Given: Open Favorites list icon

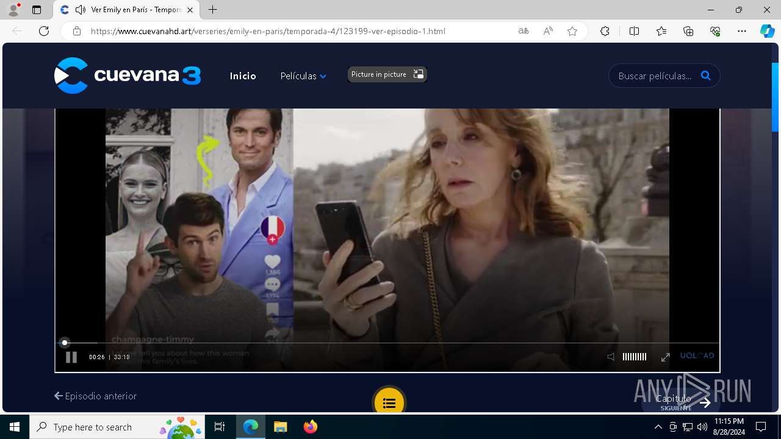Looking at the screenshot, I should tap(661, 31).
